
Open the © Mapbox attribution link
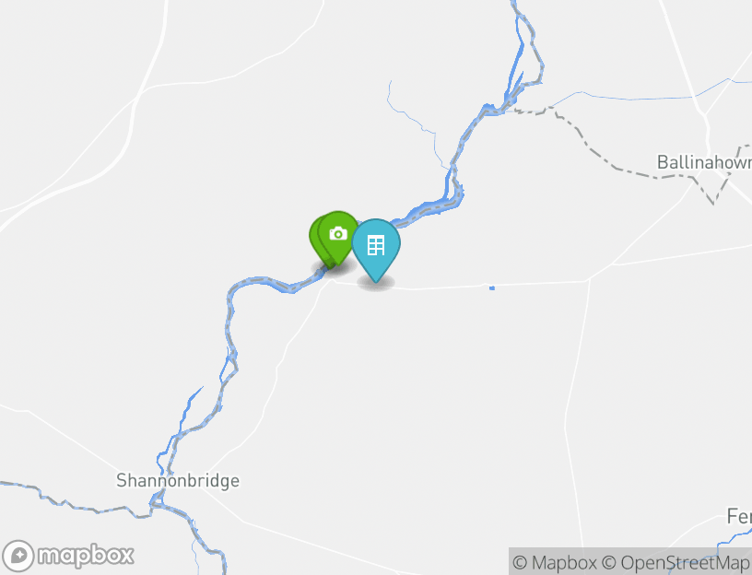coord(555,562)
